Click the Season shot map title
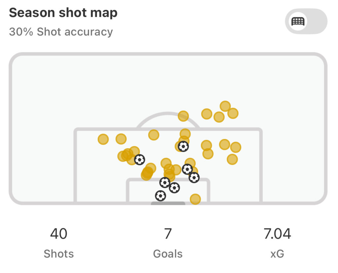This screenshot has width=338, height=273. pos(63,13)
